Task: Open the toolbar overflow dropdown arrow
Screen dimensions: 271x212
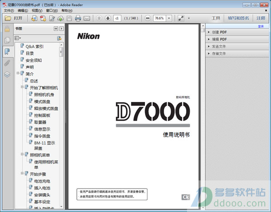Action: click(x=189, y=18)
